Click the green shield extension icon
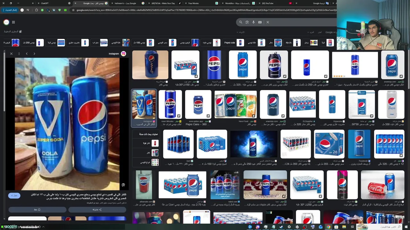Viewport: 410px width, 230px height. click(59, 10)
